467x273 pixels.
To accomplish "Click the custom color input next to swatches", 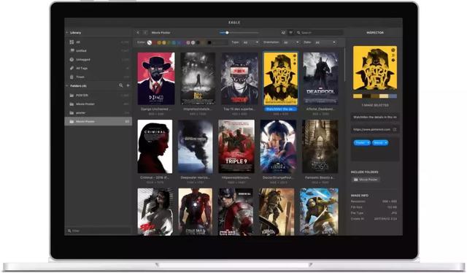I will point(220,42).
